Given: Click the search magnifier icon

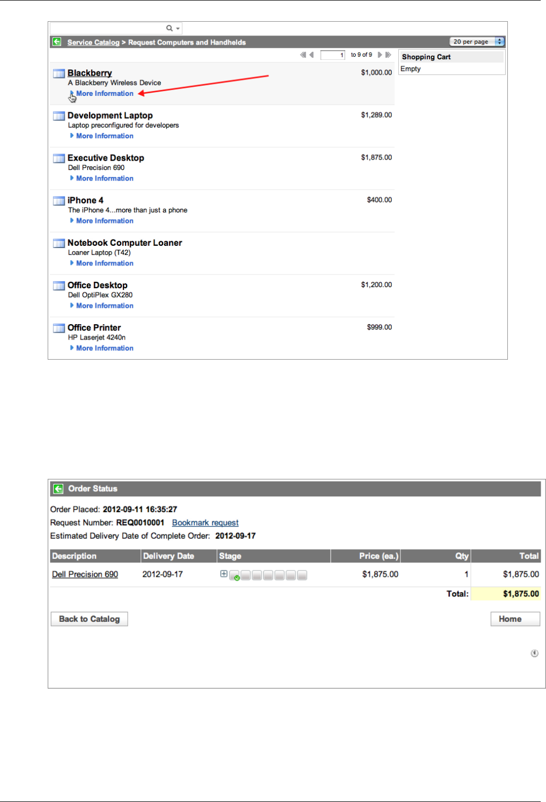Looking at the screenshot, I should pos(169,28).
